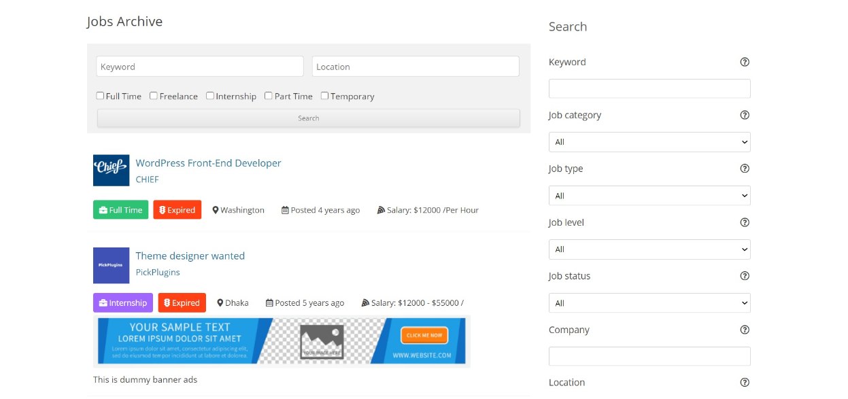
Task: Click calendar icon beside Posted 4 years ago
Action: click(285, 210)
